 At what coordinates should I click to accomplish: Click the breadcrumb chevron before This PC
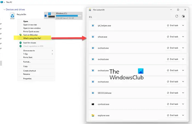[x=4, y=2]
